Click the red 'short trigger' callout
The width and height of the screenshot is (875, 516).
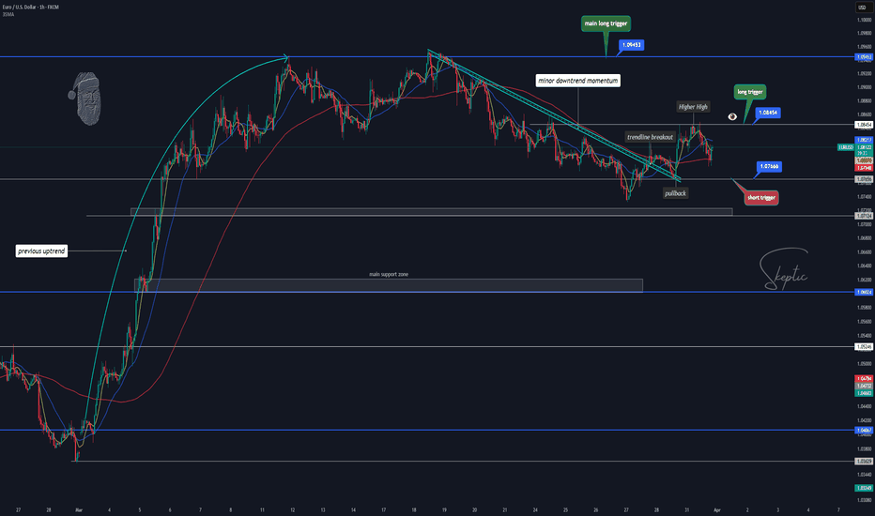point(761,197)
